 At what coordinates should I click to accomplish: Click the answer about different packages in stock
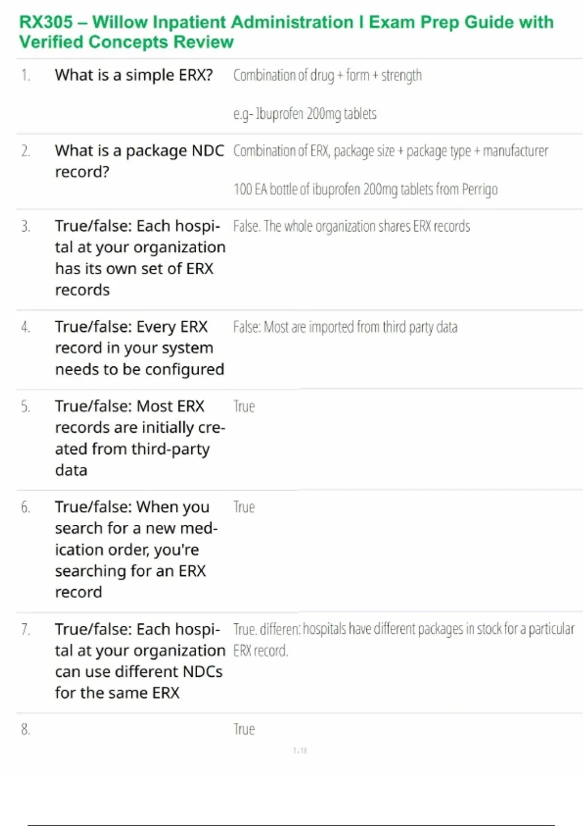pyautogui.click(x=403, y=630)
